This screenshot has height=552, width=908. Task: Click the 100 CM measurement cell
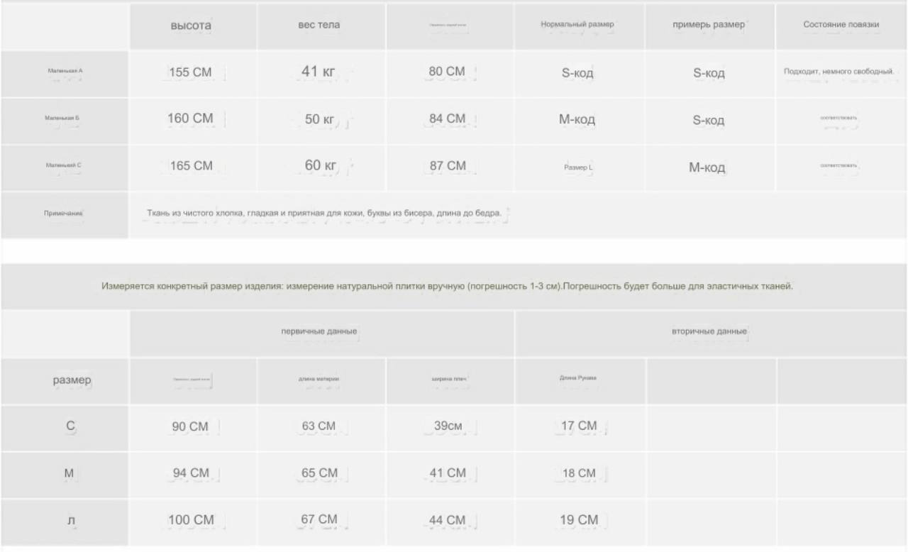191,520
